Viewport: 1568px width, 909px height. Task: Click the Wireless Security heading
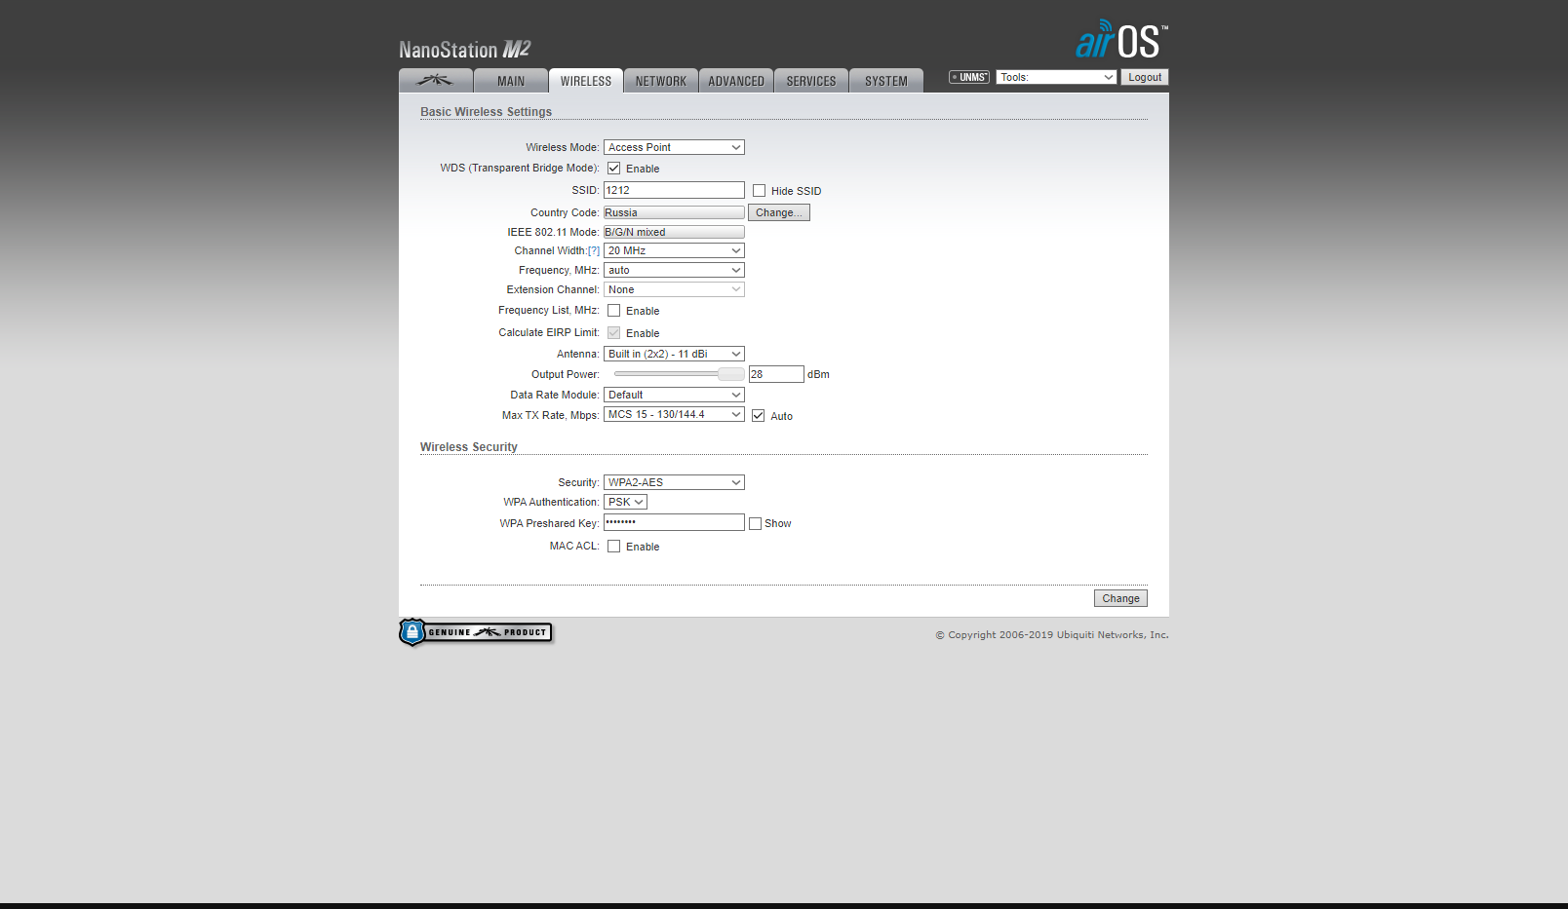point(469,447)
